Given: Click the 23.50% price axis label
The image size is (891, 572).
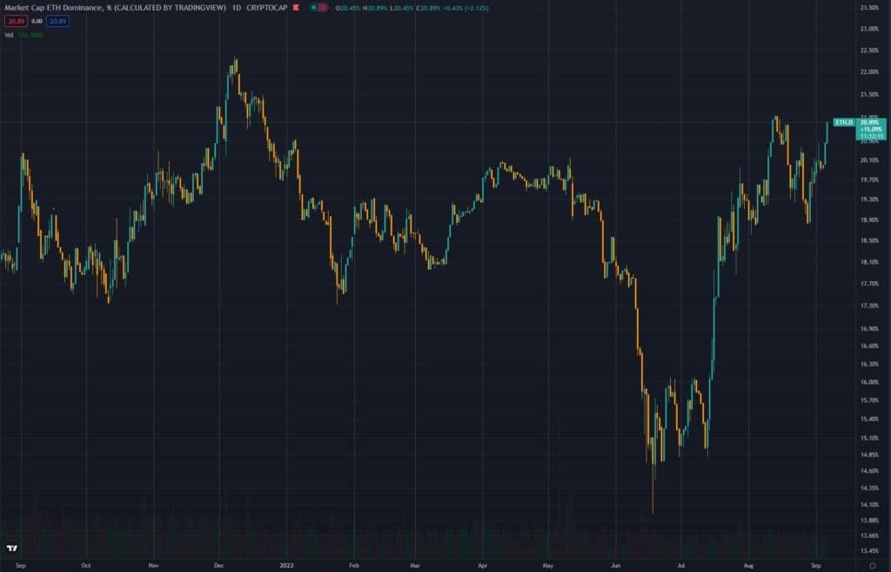Looking at the screenshot, I should click(869, 8).
